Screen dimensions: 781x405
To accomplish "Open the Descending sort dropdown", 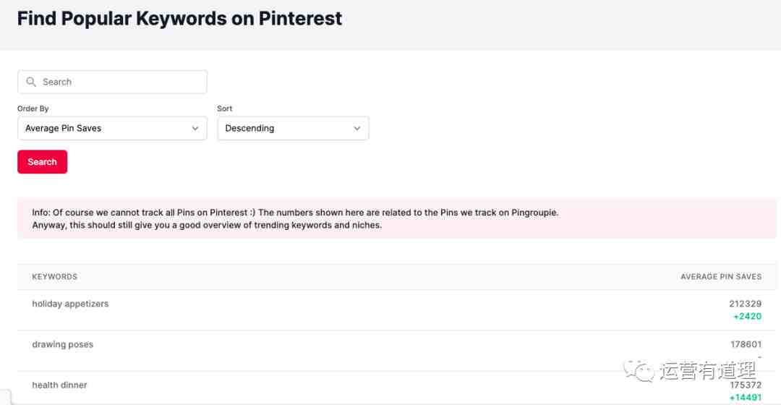I will point(293,129).
